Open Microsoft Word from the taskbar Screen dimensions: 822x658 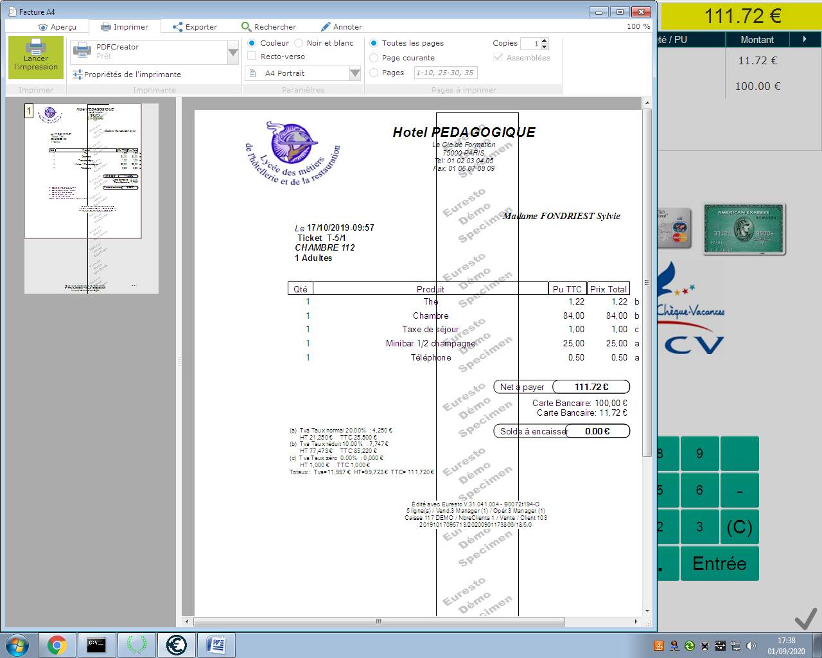click(216, 645)
